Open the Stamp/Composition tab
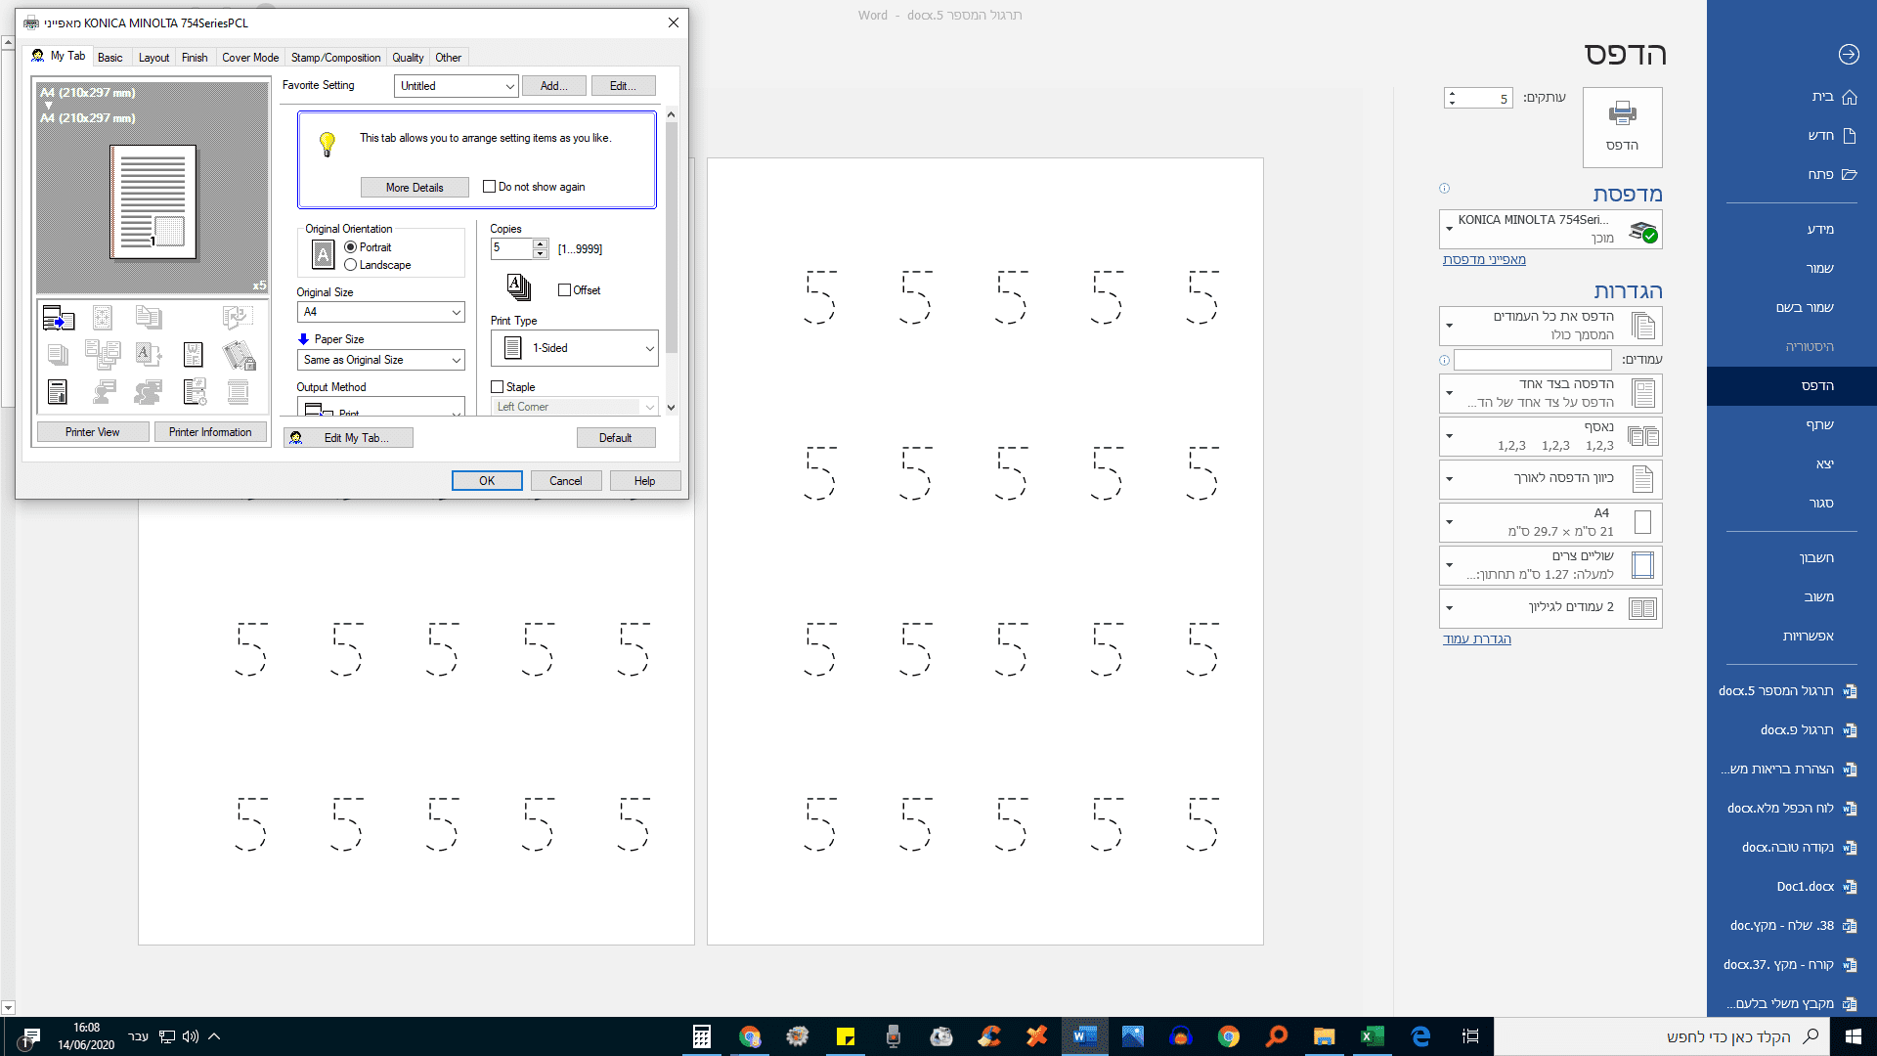Screen dimensions: 1877x1056 pos(335,58)
